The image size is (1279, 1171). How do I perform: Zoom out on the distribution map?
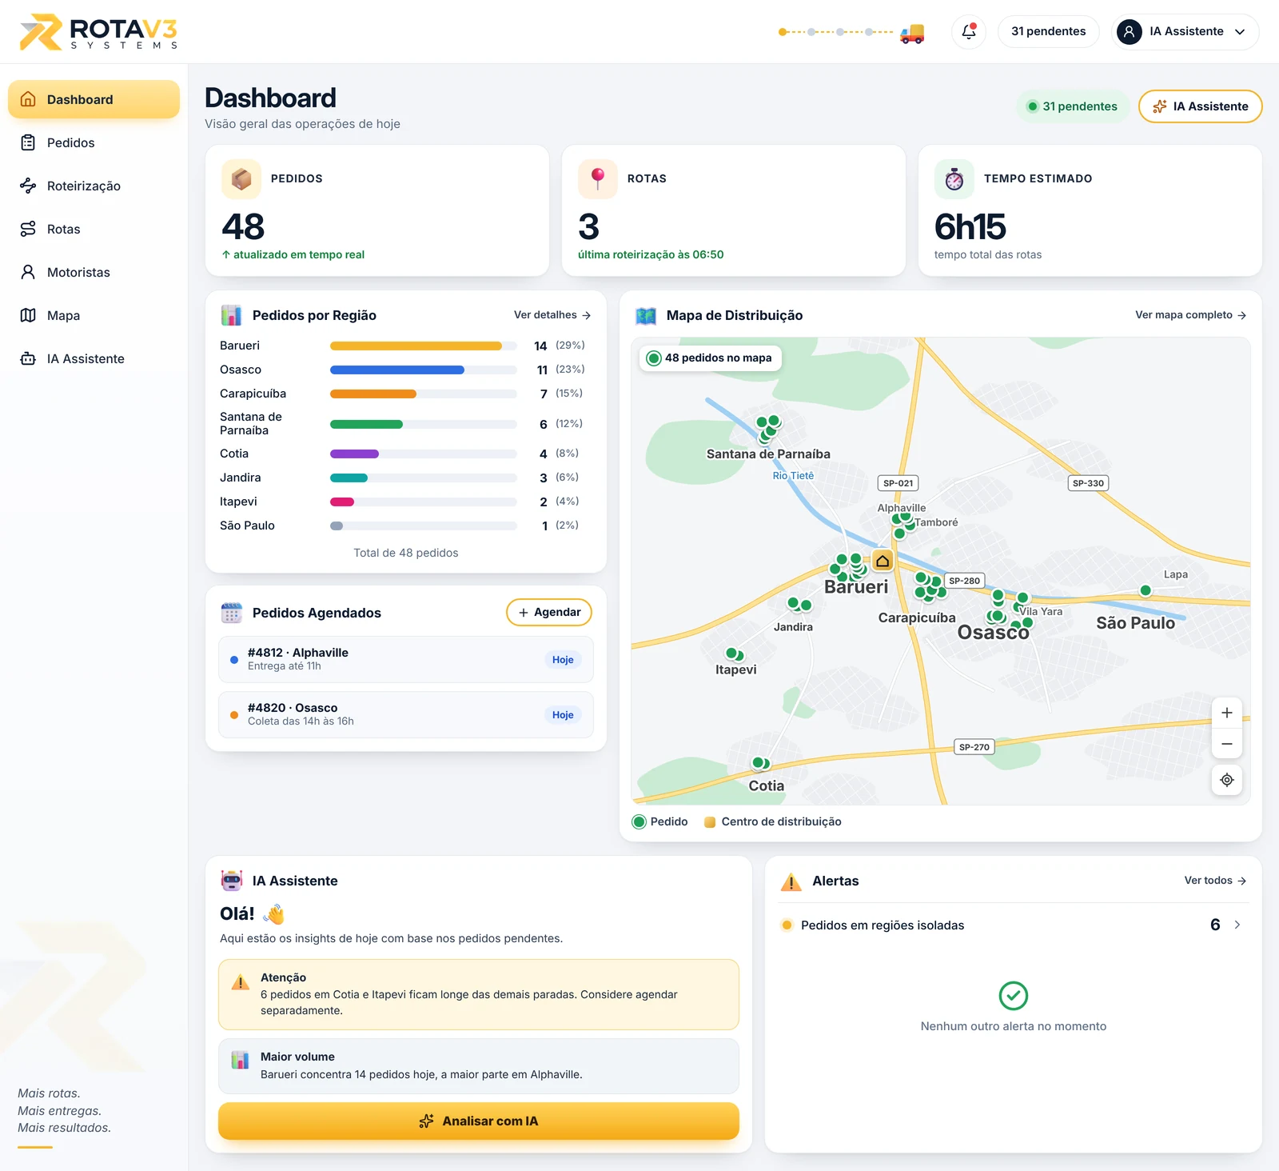(1227, 744)
